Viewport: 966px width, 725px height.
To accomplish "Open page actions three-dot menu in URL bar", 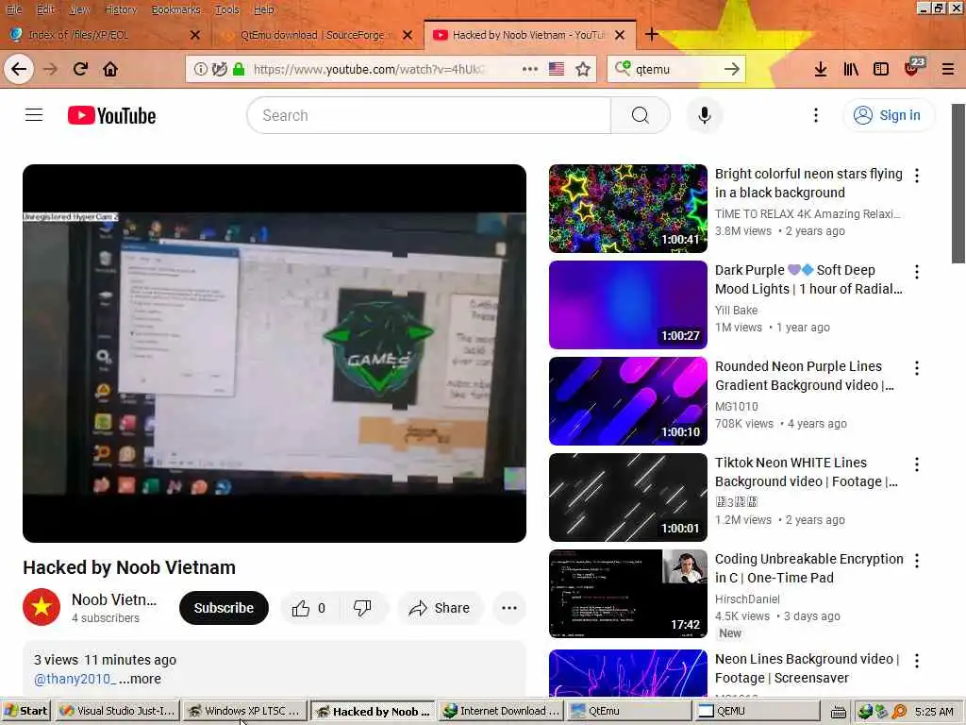I will [530, 69].
